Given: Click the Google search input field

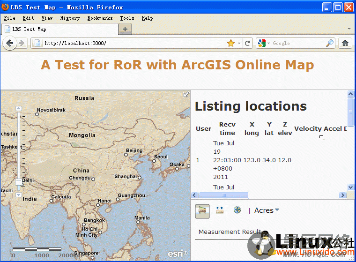Looking at the screenshot, I should tap(298, 43).
